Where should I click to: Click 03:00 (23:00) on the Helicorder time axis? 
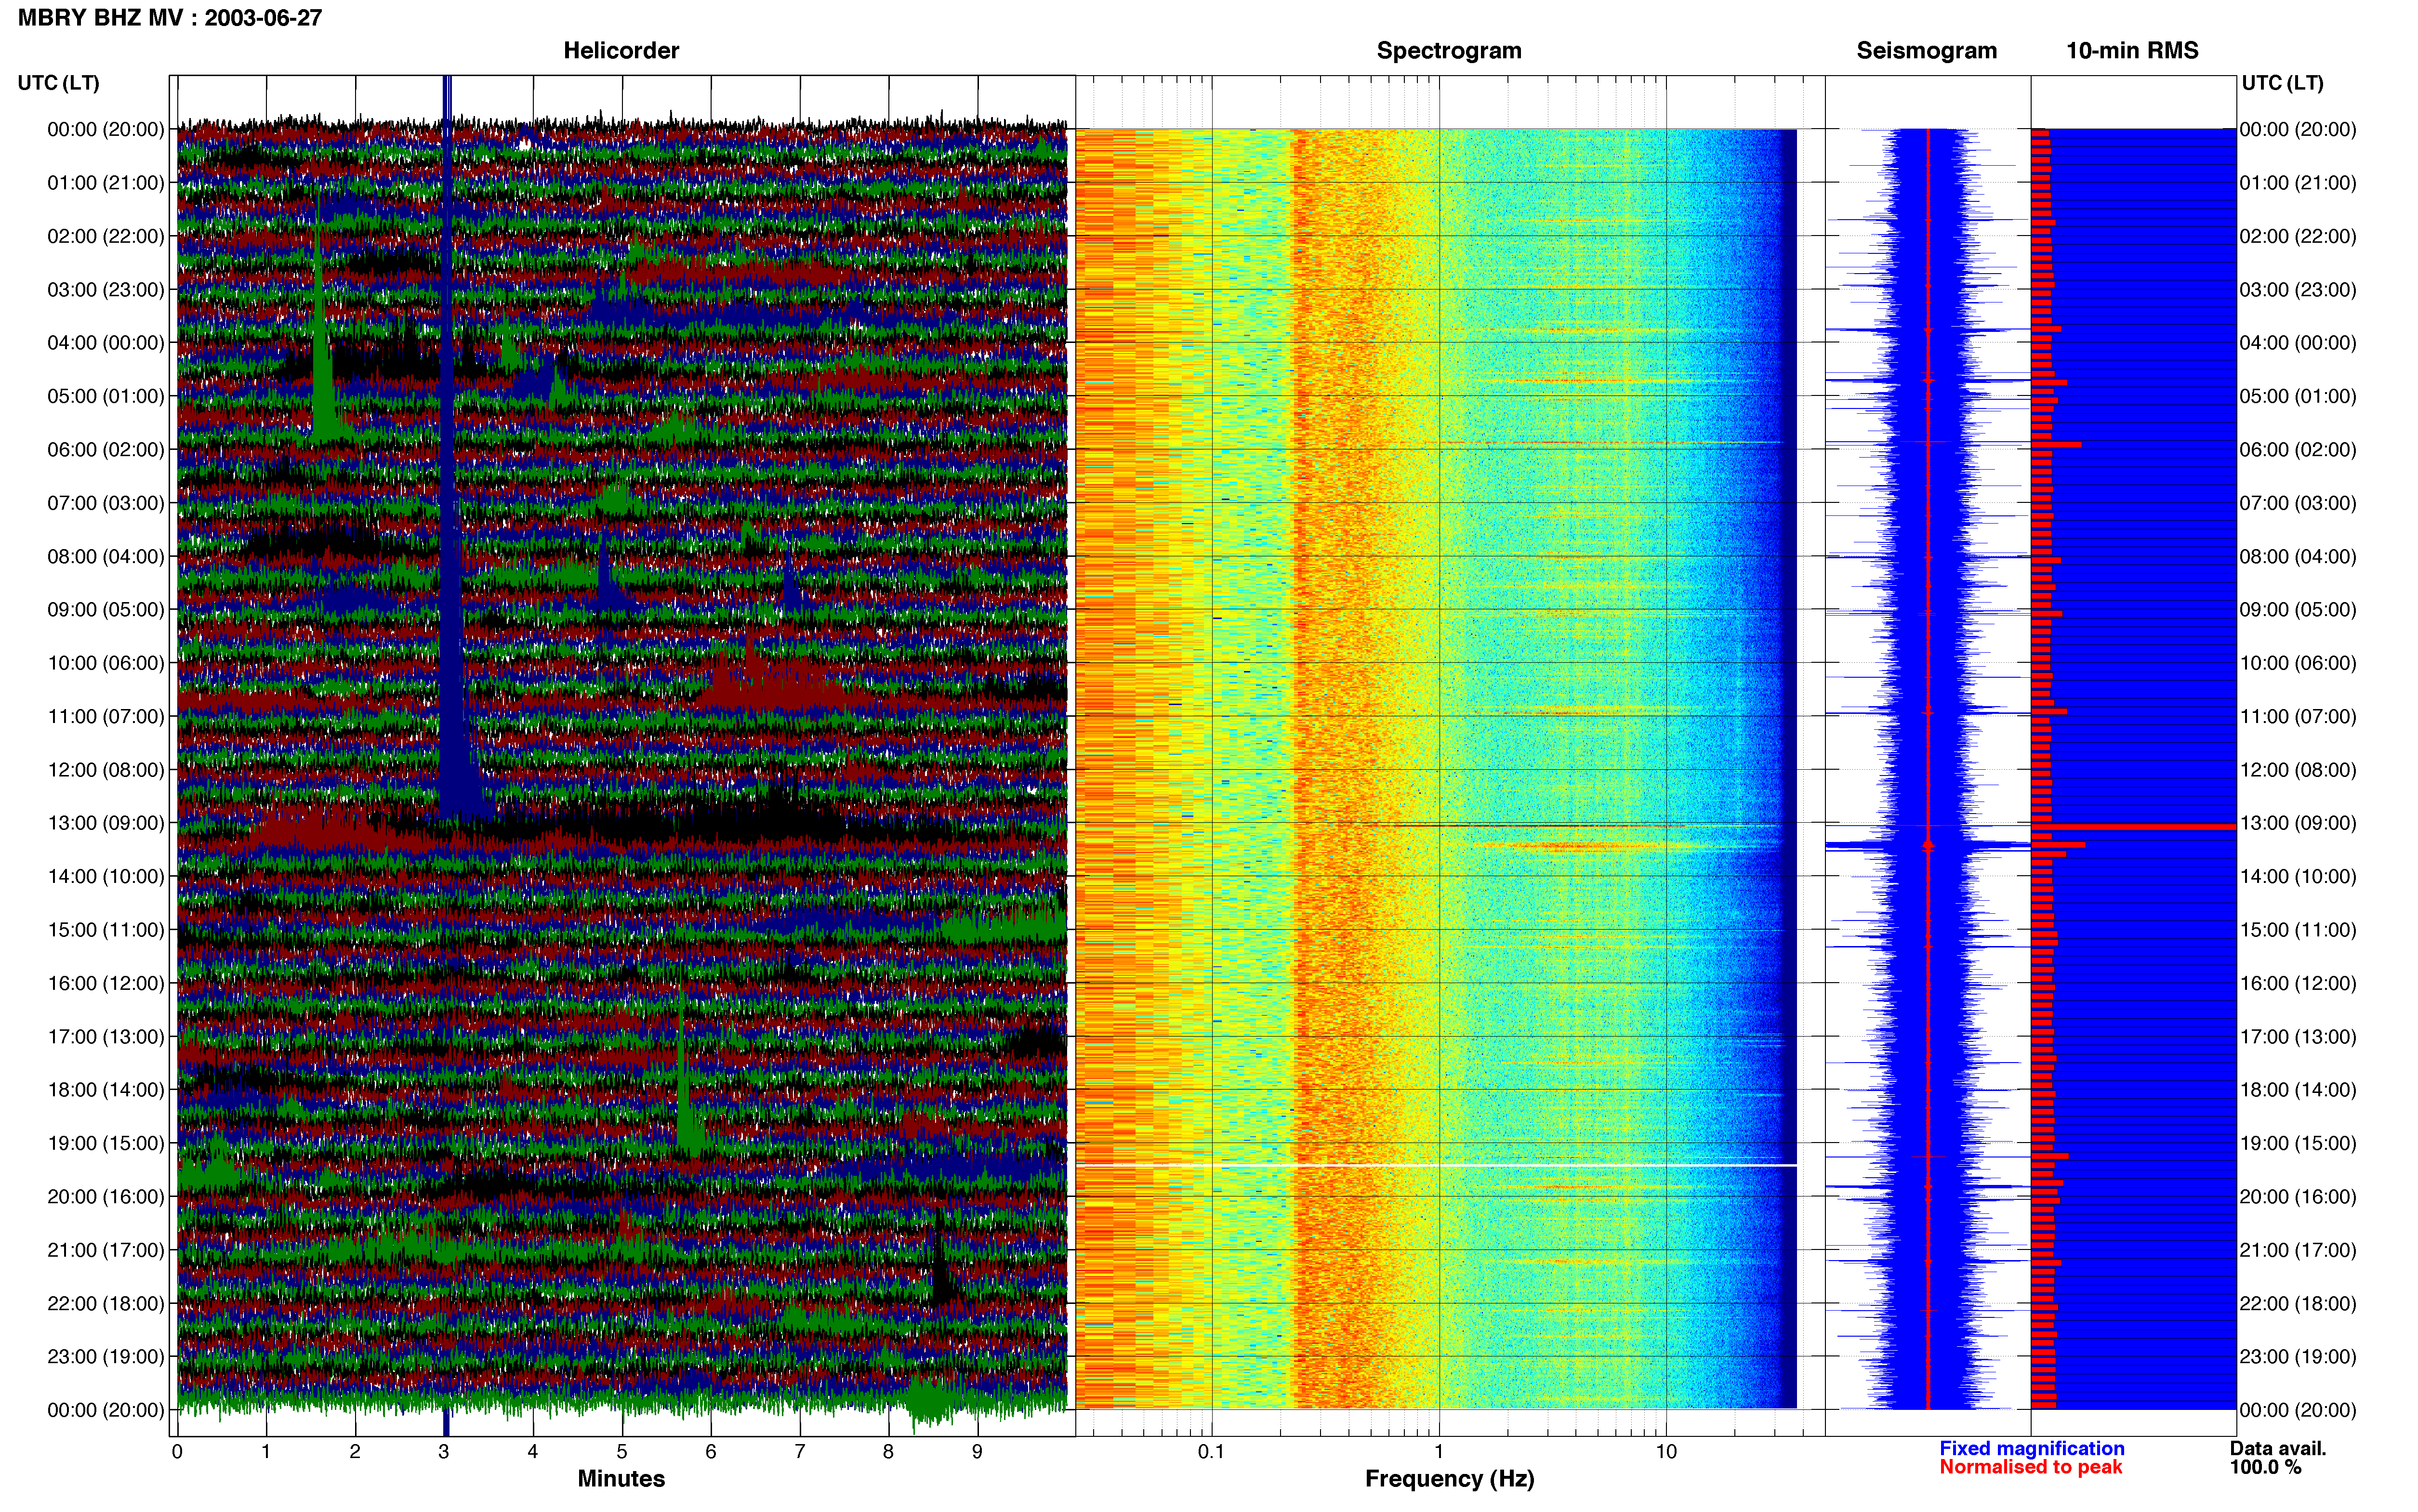tap(106, 290)
